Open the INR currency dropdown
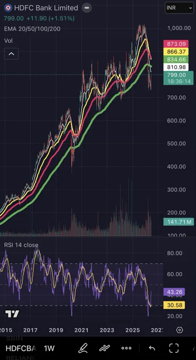 click(x=179, y=8)
